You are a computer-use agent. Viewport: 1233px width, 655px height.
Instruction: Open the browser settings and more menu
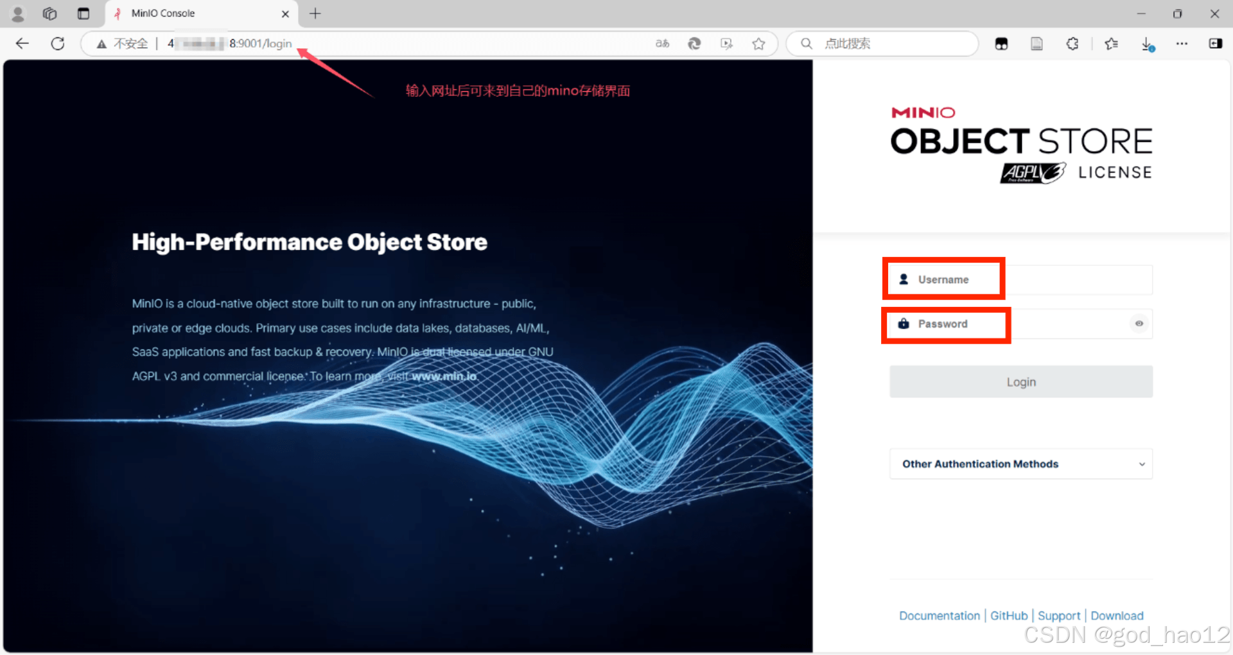pyautogui.click(x=1182, y=44)
